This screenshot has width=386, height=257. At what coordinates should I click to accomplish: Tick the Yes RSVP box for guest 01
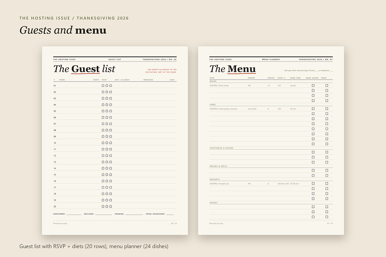(103, 86)
